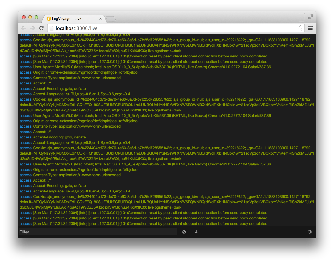
Task: Click the bookmark star in the address bar
Action: pos(300,28)
